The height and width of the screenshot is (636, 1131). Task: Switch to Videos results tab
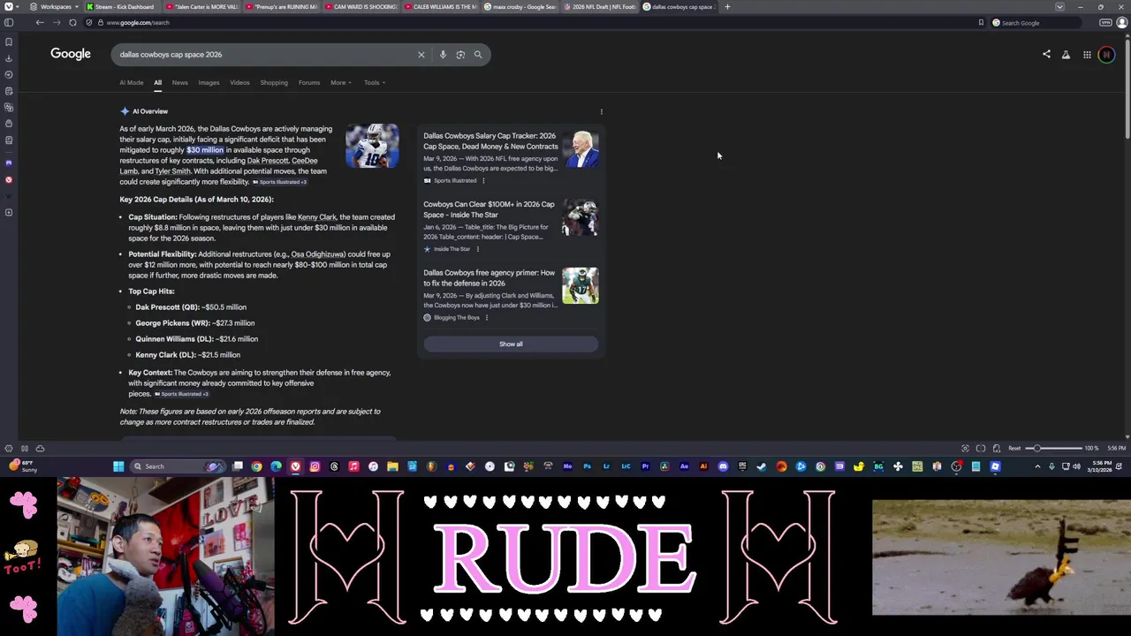[x=239, y=83]
